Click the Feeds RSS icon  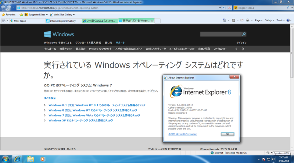[x=233, y=20]
